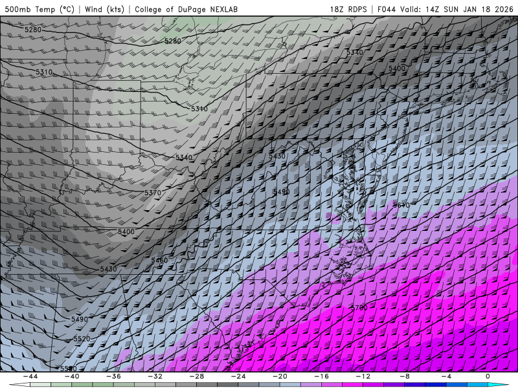Click the -24 colorbar tick label
The height and width of the screenshot is (388, 518).
pyautogui.click(x=238, y=376)
